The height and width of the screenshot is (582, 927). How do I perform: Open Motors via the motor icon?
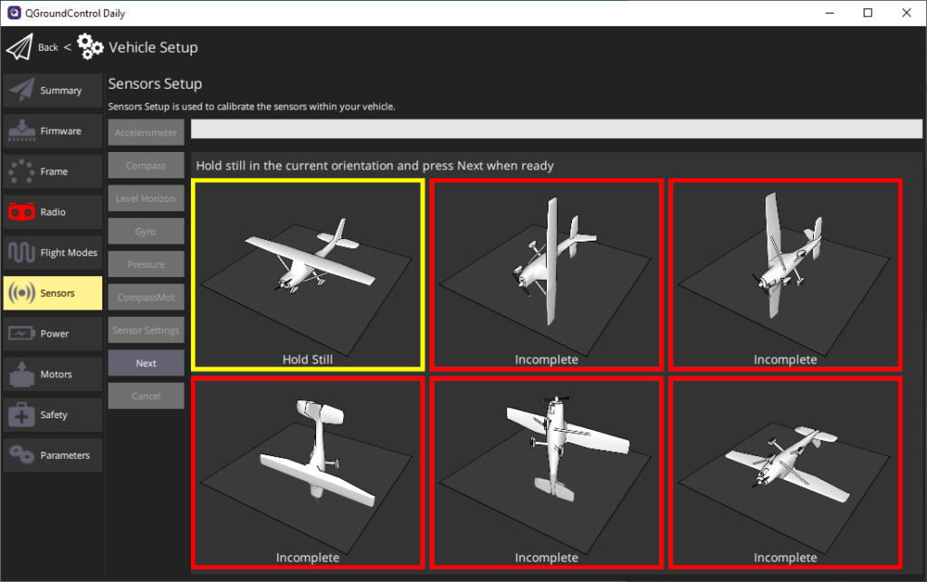click(22, 374)
